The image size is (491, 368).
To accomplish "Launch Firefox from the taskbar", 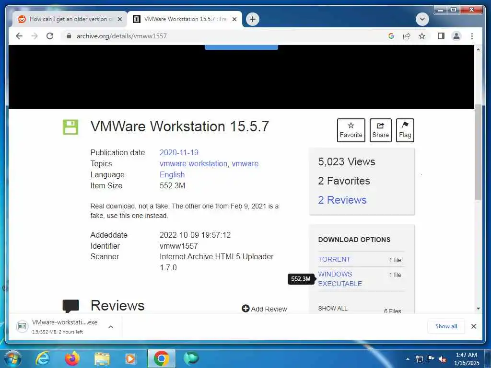I will 72,358.
